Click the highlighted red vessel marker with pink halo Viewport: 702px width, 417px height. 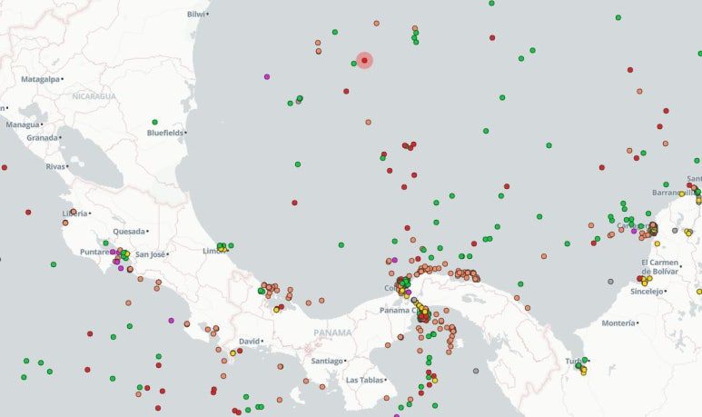point(364,61)
